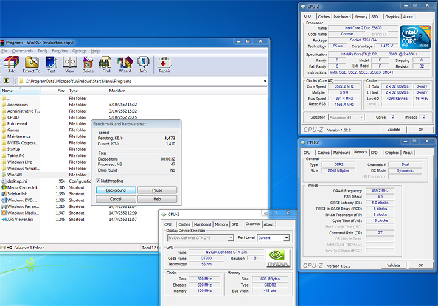Screen dimensions: 438x306
Task: Select the WinRAR folder row
Action: (44, 175)
